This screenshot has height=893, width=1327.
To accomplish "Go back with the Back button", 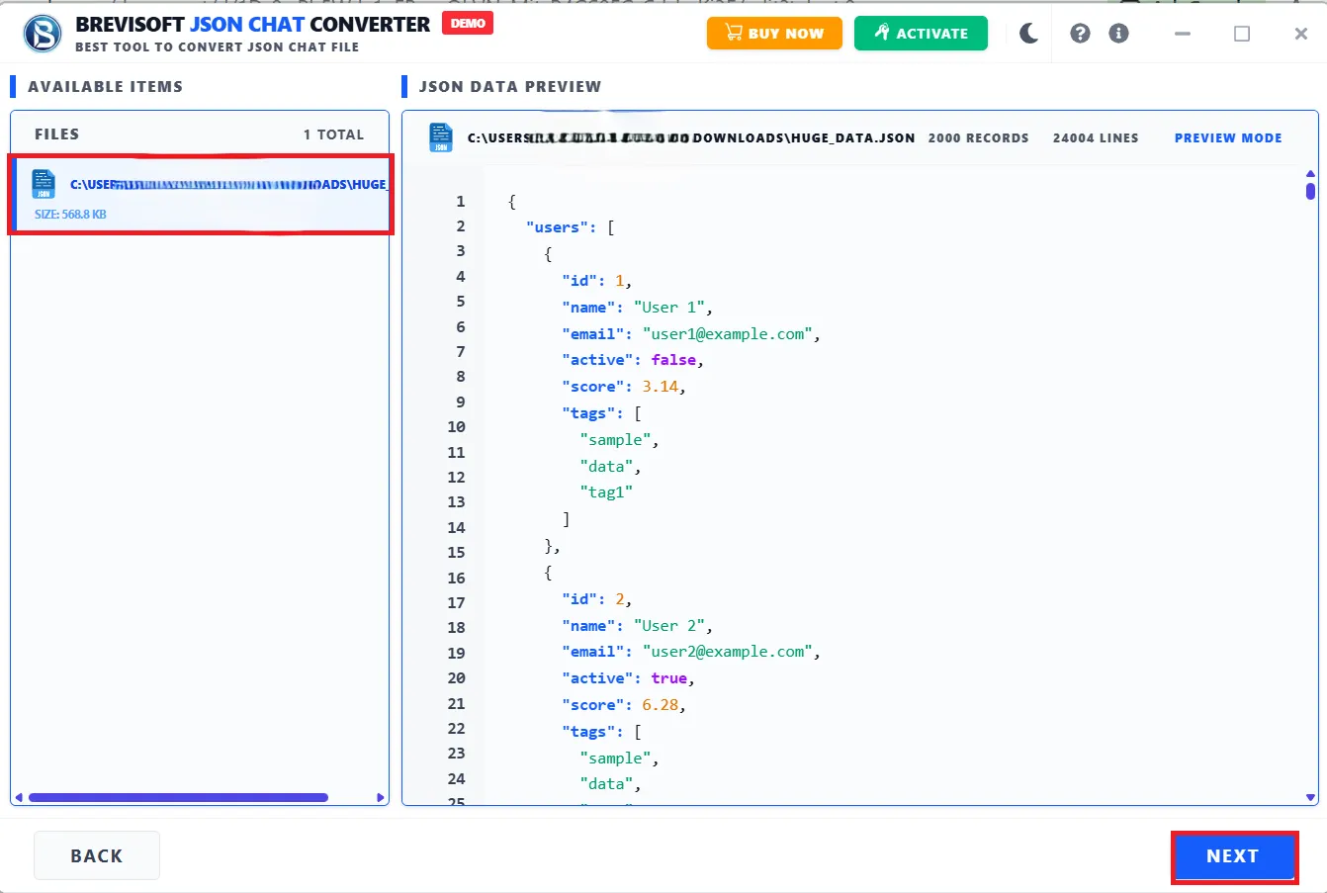I will 97,855.
